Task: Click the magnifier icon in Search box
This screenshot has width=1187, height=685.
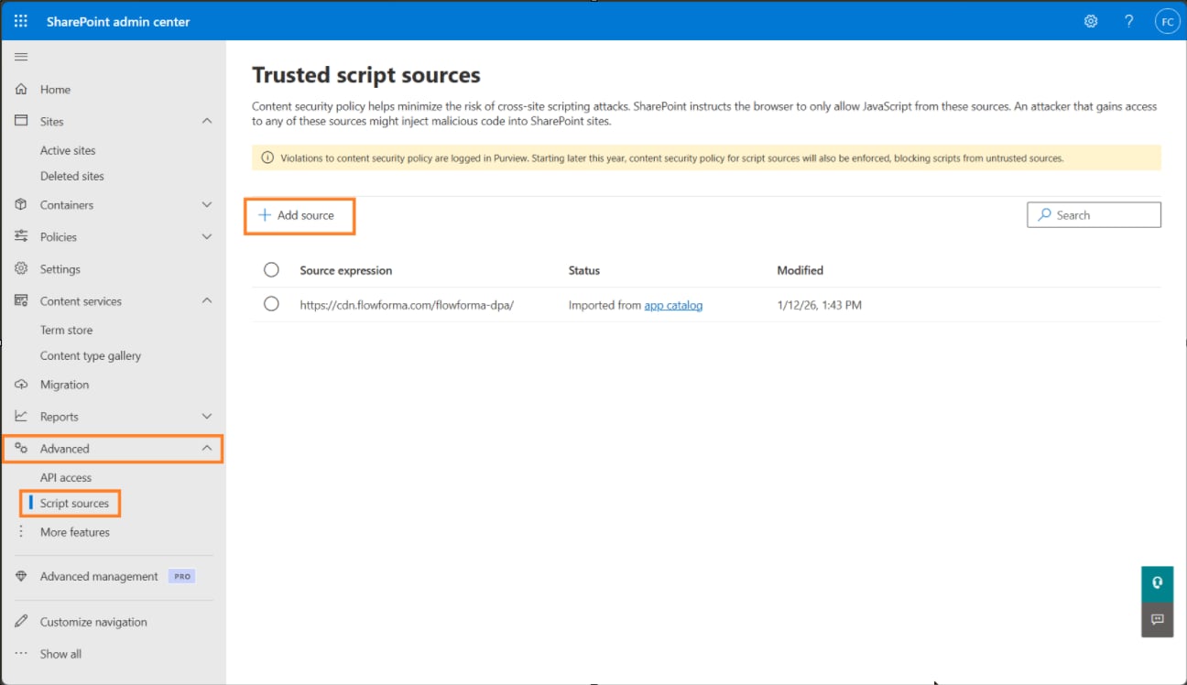Action: 1045,215
